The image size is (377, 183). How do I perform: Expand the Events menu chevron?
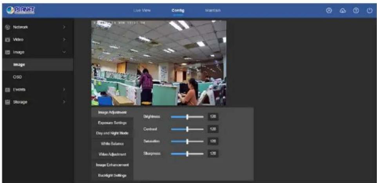tap(64, 90)
